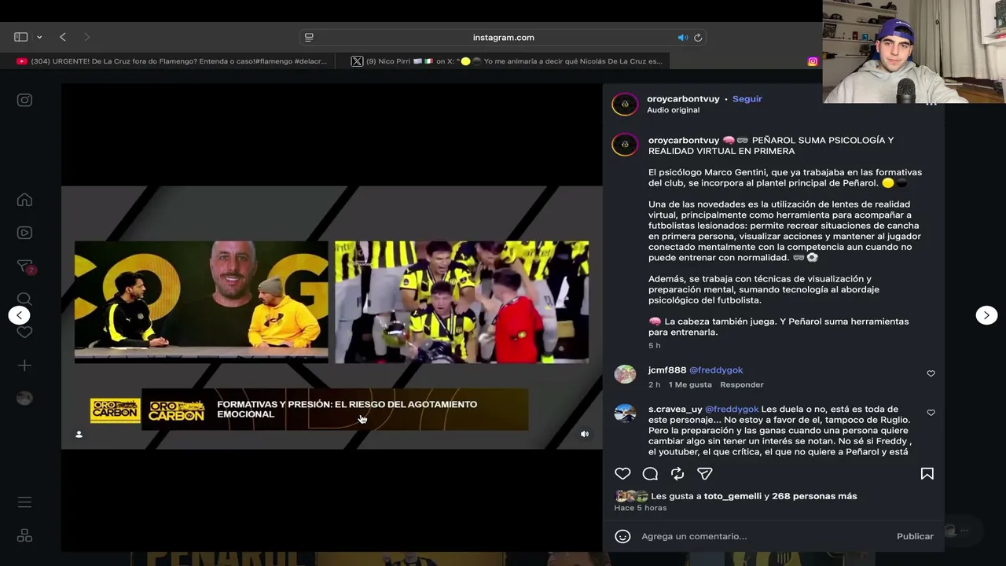Image resolution: width=1006 pixels, height=566 pixels.
Task: Share the post with the paper plane icon
Action: pyautogui.click(x=705, y=473)
